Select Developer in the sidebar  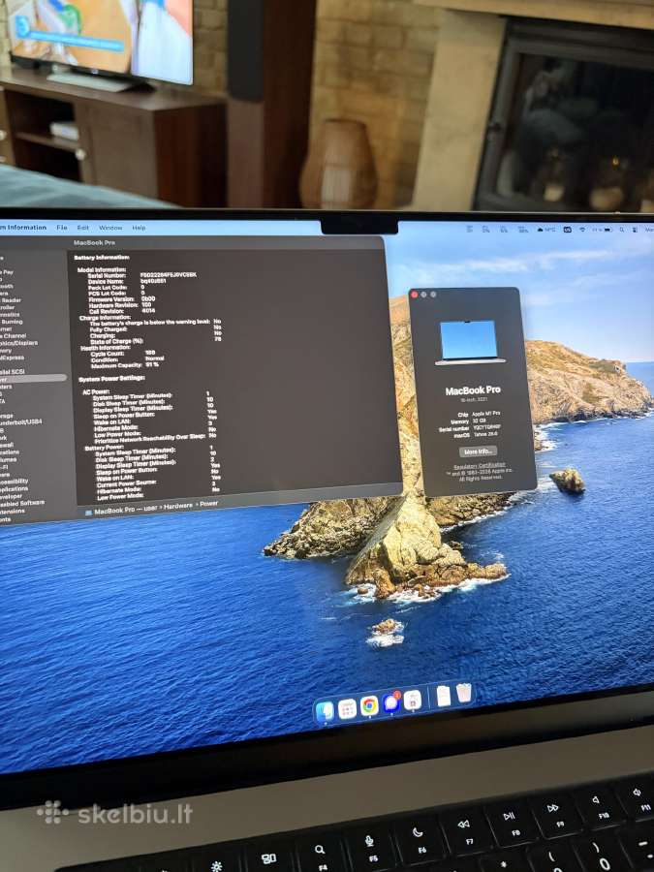11,496
